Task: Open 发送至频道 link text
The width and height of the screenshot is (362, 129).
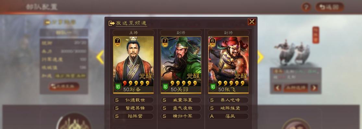Action: tap(131, 23)
